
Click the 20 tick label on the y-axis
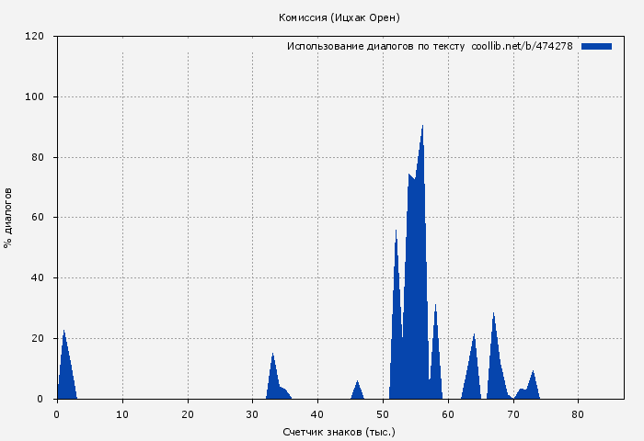click(38, 338)
